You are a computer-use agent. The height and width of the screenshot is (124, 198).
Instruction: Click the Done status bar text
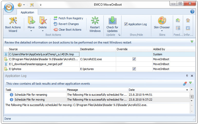[8, 119]
